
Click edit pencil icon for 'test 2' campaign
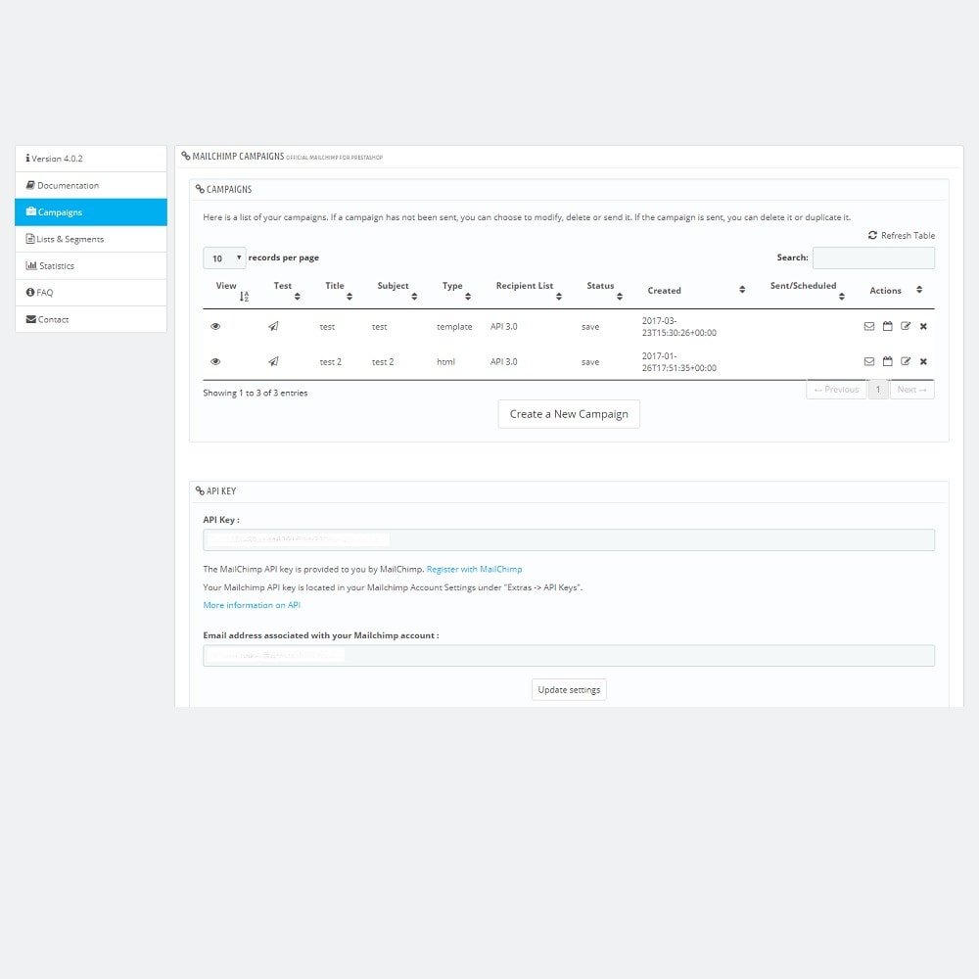(906, 361)
